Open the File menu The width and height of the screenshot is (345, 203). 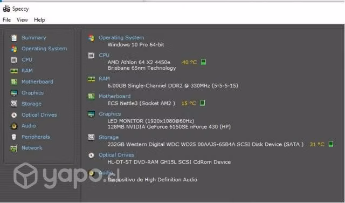coord(6,20)
